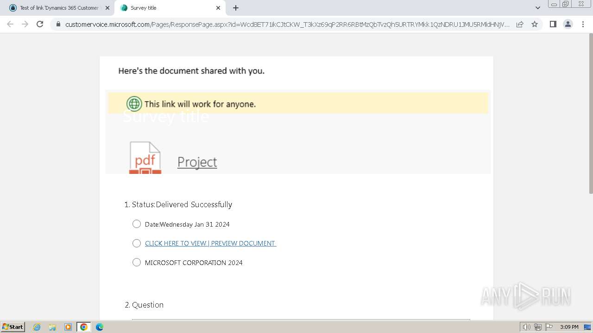Image resolution: width=593 pixels, height=333 pixels.
Task: Open the Action Center flag tray icon
Action: click(549, 327)
